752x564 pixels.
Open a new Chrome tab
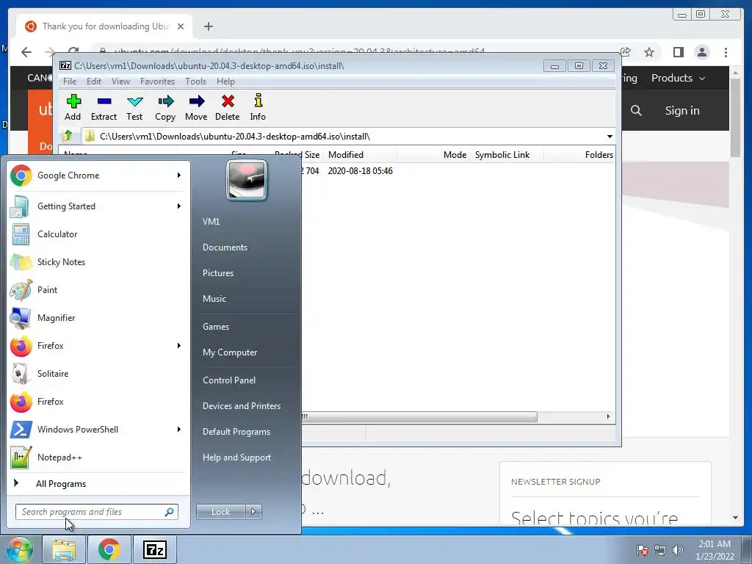click(x=208, y=26)
